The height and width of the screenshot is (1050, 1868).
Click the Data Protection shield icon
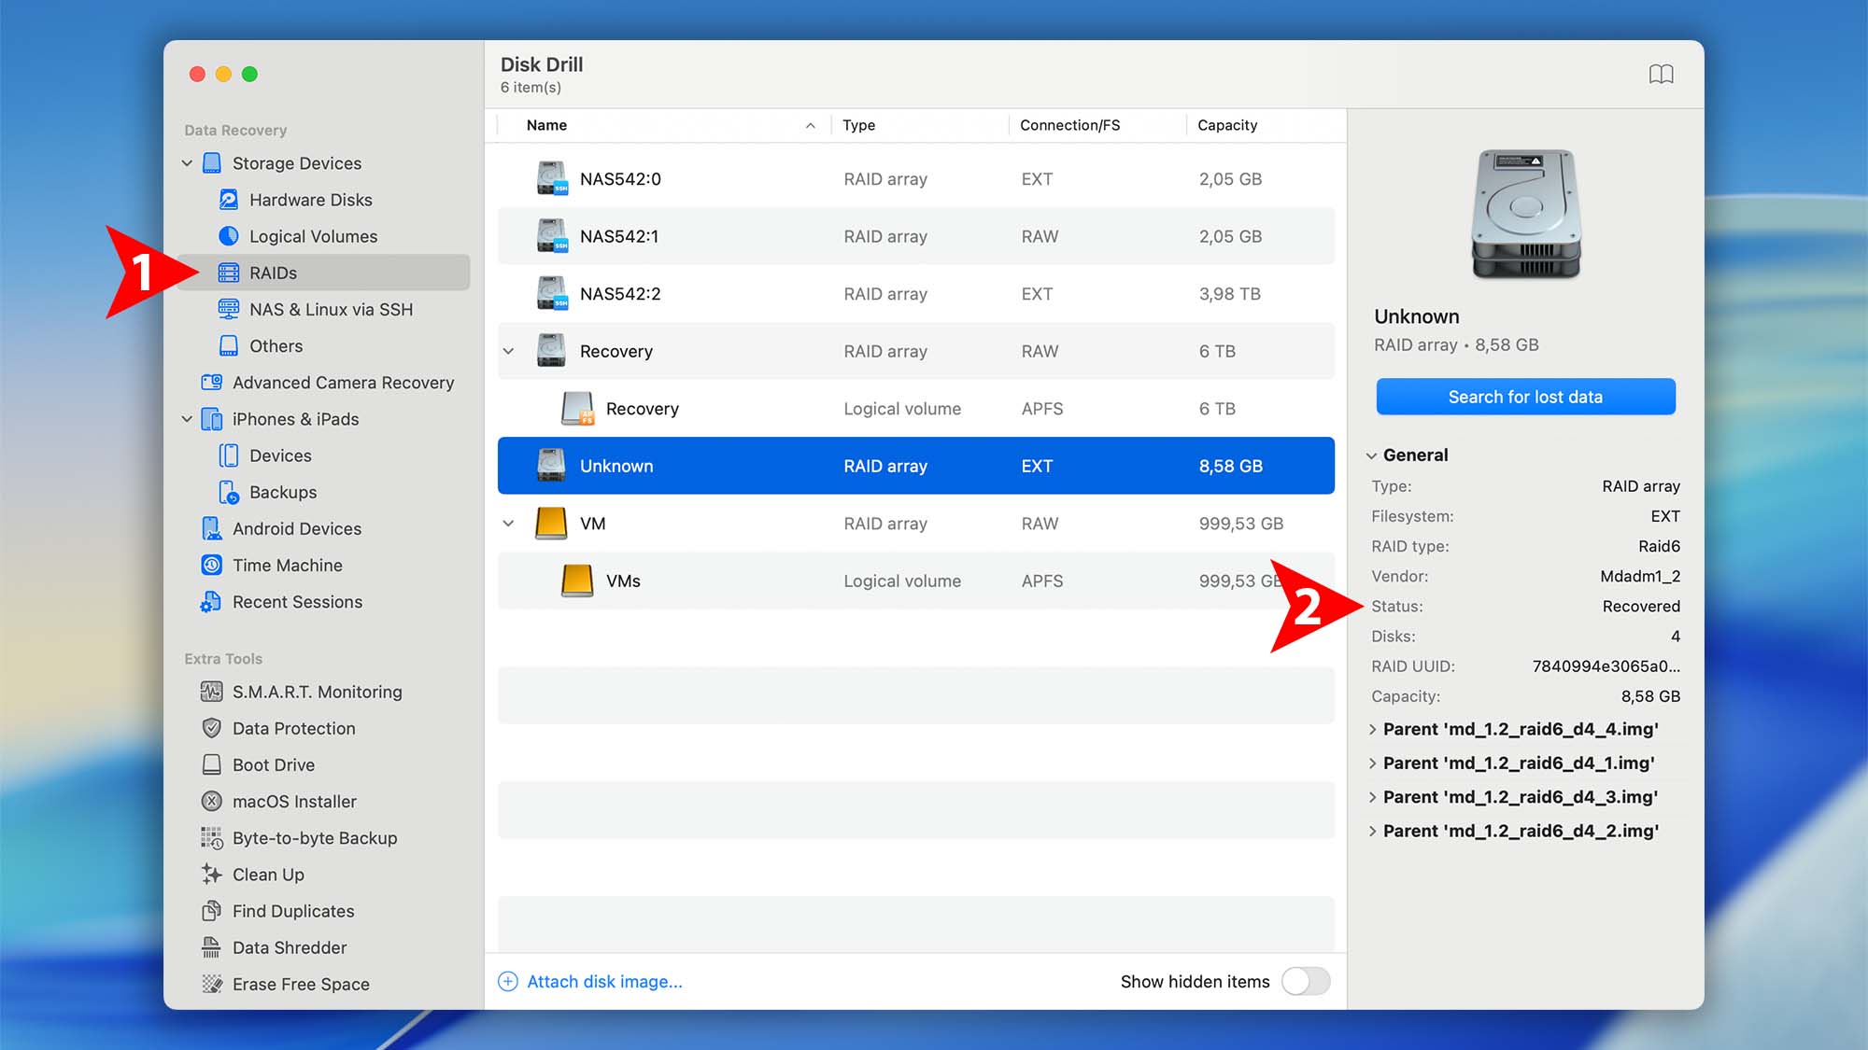tap(212, 728)
